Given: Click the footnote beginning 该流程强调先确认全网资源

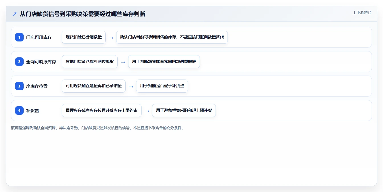Looking at the screenshot, I should coord(98,128).
